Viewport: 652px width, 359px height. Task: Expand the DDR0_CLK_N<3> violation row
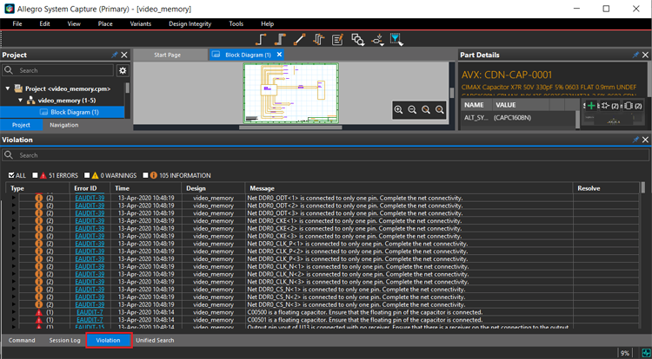pyautogui.click(x=13, y=282)
